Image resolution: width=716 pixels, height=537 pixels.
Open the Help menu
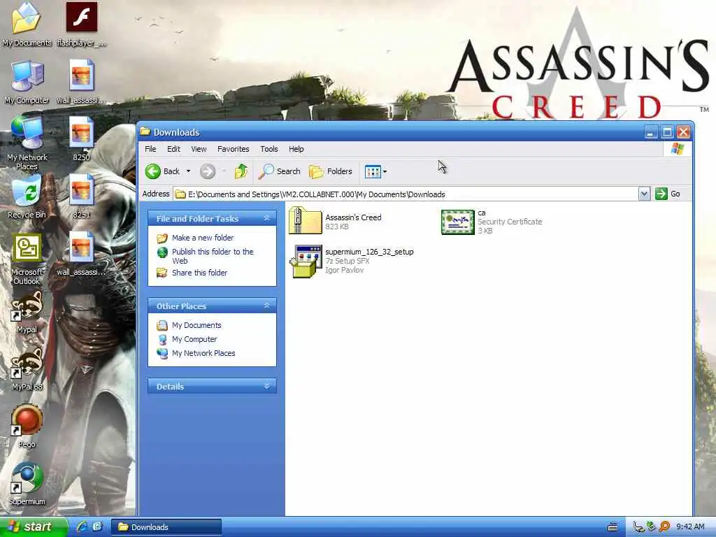click(x=296, y=150)
